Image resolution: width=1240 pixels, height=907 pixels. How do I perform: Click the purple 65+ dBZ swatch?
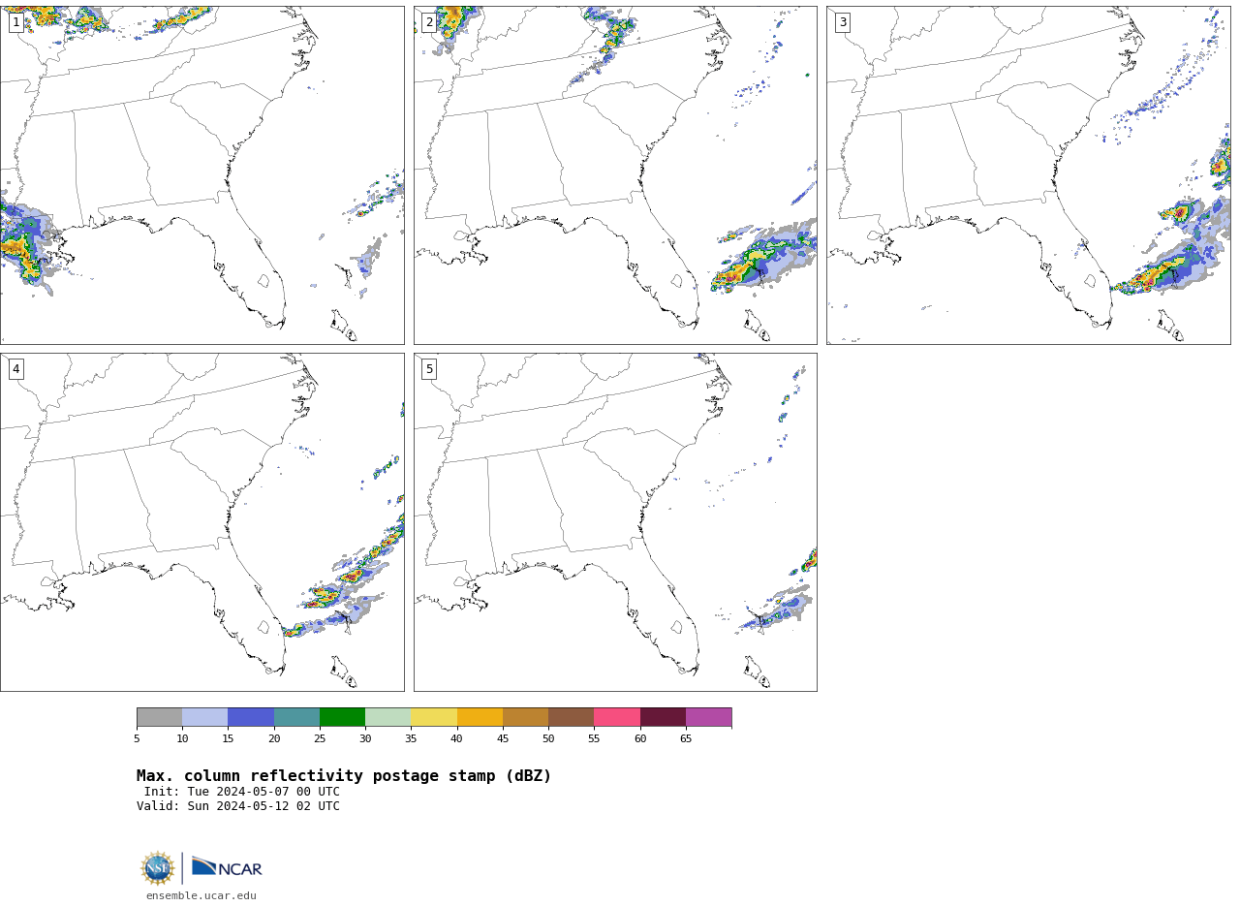click(x=709, y=717)
